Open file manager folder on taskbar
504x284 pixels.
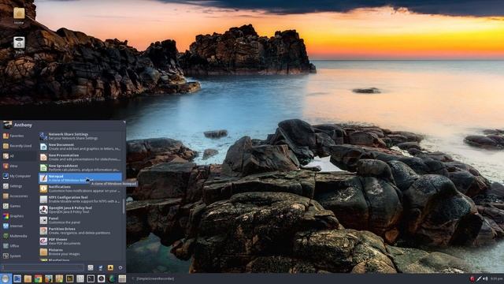click(x=28, y=278)
